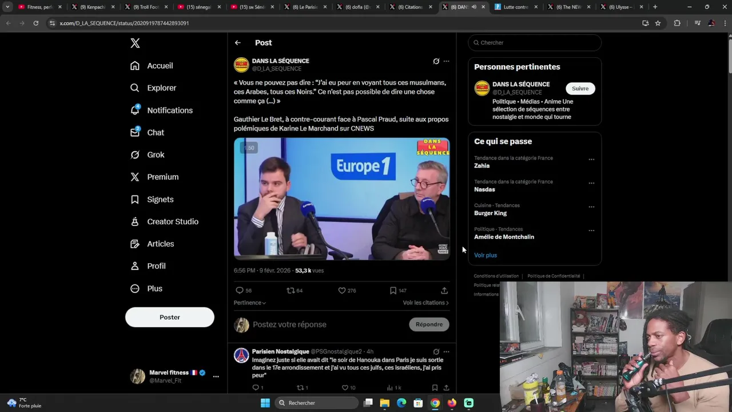This screenshot has width=732, height=412.
Task: Open account menu for Marvel fitness
Action: click(216, 377)
